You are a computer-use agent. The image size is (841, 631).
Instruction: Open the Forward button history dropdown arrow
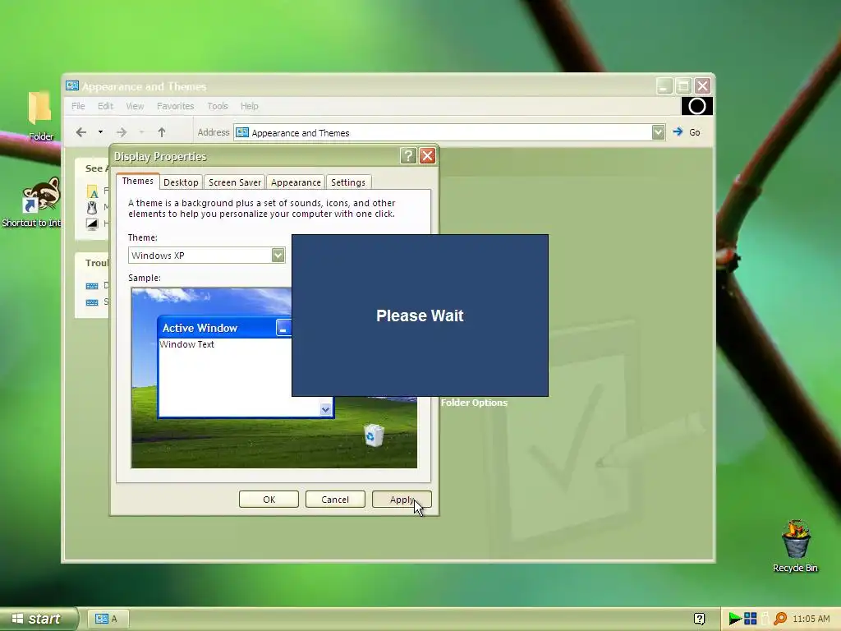[x=141, y=132]
